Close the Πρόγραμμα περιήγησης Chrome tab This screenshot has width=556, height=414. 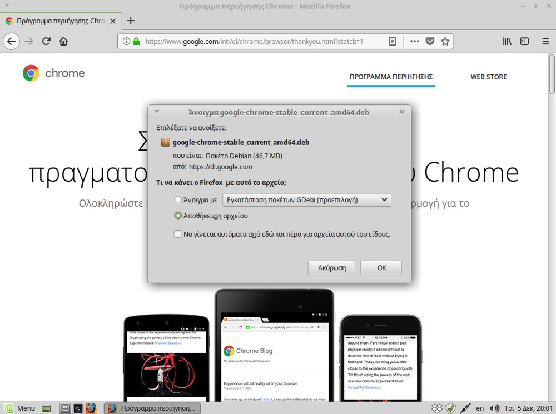113,21
